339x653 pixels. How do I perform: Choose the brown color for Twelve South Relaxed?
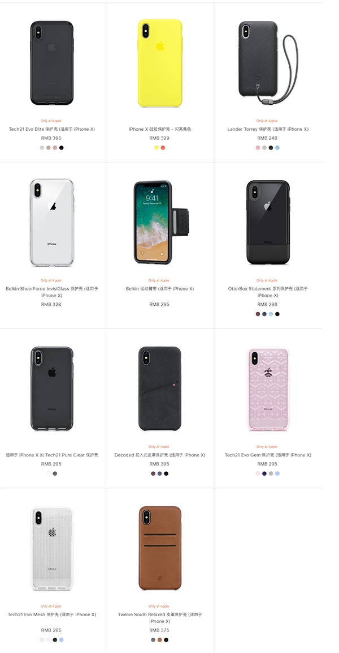159,639
